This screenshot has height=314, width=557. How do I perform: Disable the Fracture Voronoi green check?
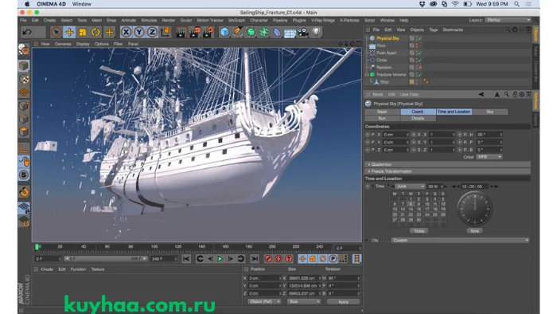click(x=420, y=75)
